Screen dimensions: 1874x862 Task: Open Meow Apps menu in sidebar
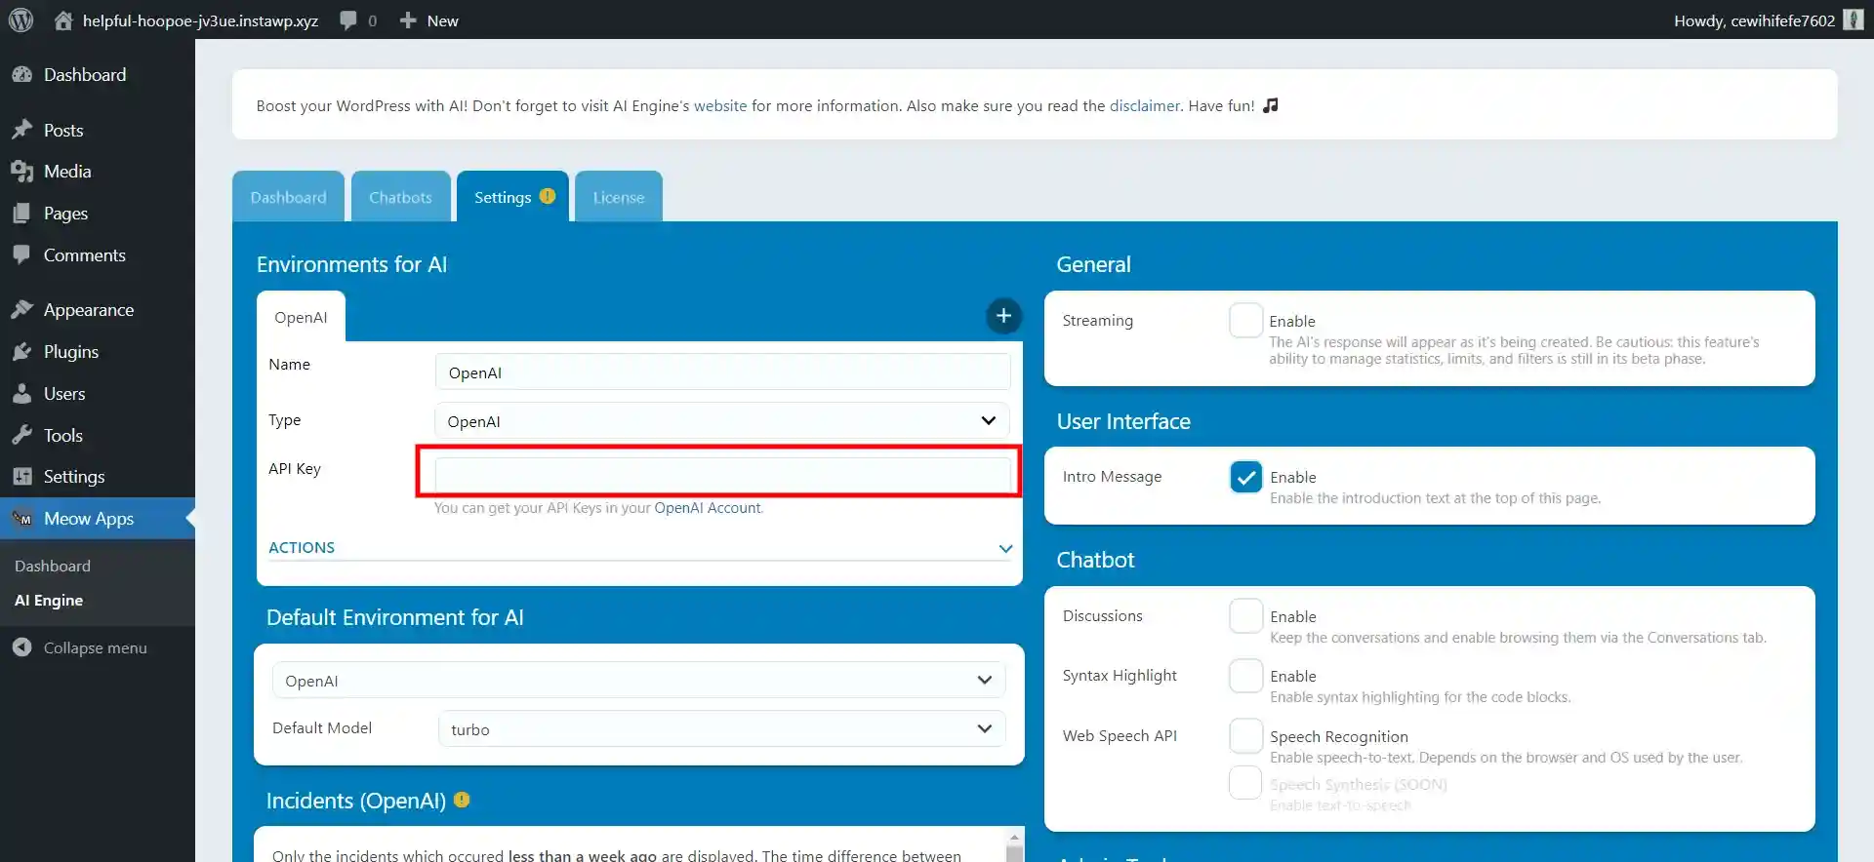(98, 519)
